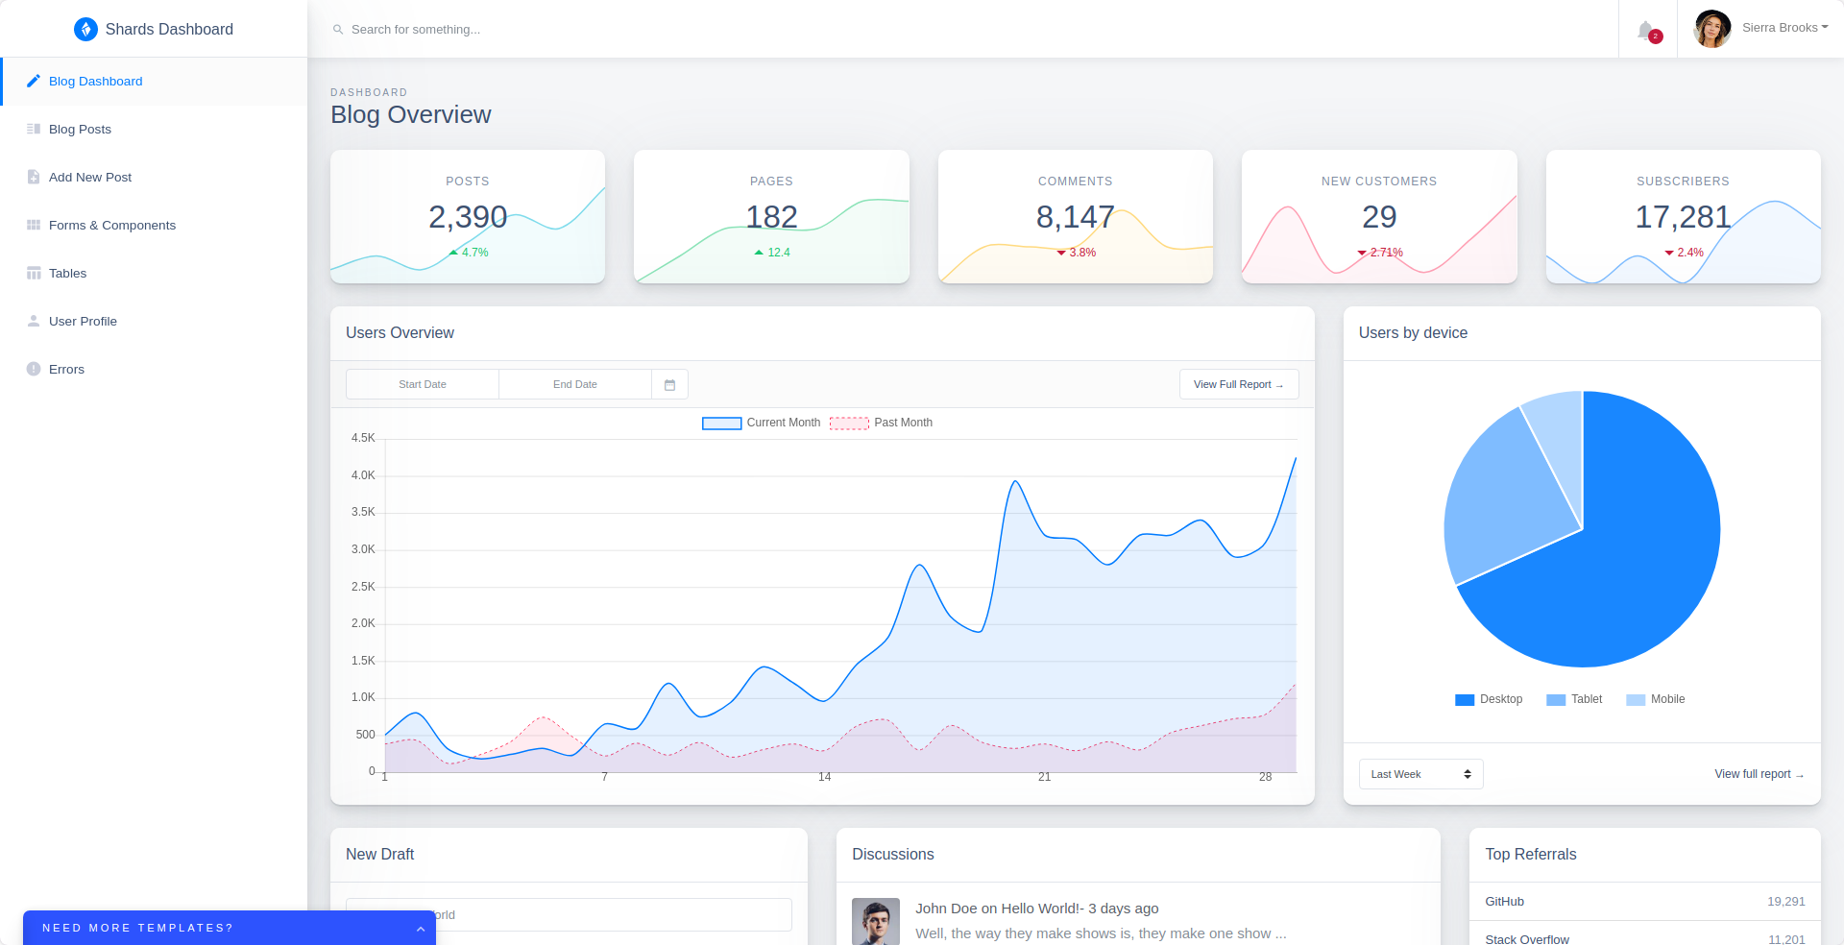Click the New Draft title input

click(569, 914)
